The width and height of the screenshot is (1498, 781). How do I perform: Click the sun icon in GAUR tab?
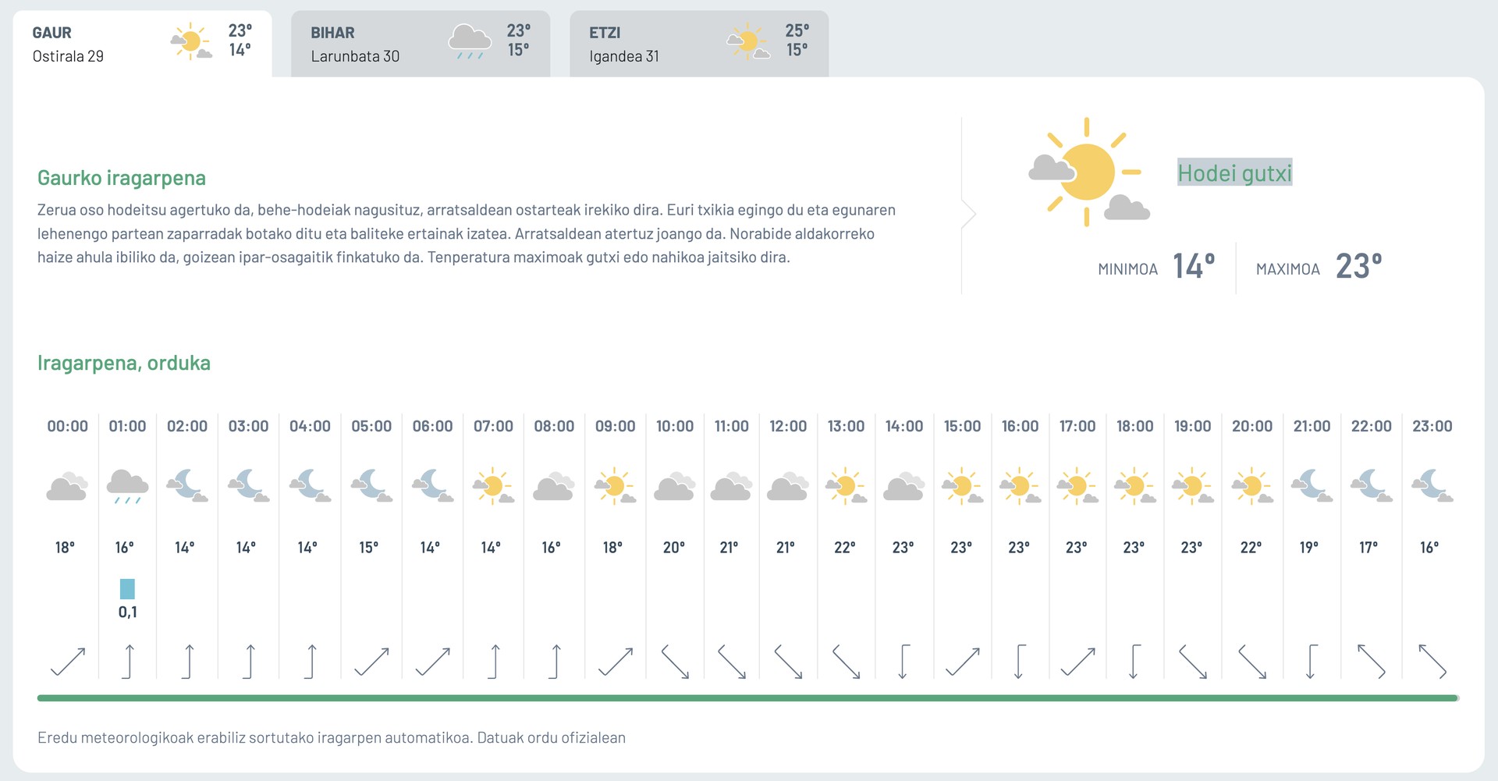(191, 41)
